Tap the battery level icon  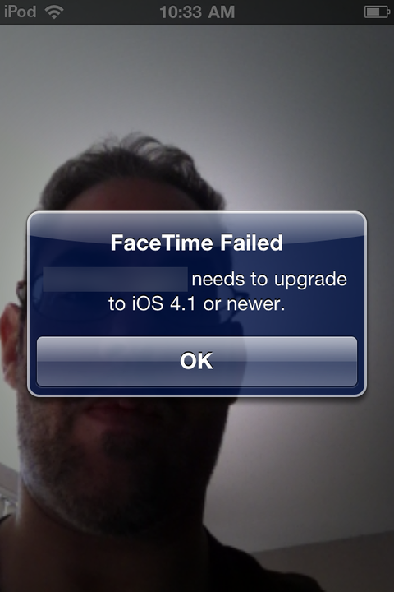(377, 12)
